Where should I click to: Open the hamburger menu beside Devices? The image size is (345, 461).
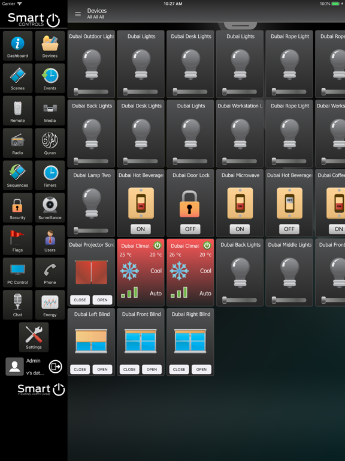click(78, 14)
